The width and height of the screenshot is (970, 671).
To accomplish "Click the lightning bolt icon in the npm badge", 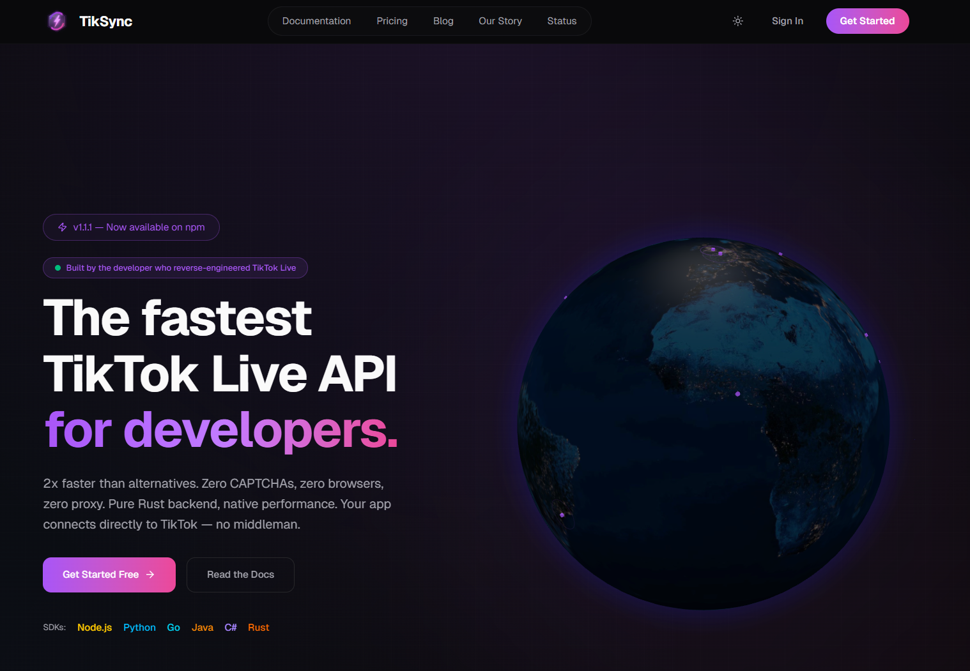I will pyautogui.click(x=63, y=227).
